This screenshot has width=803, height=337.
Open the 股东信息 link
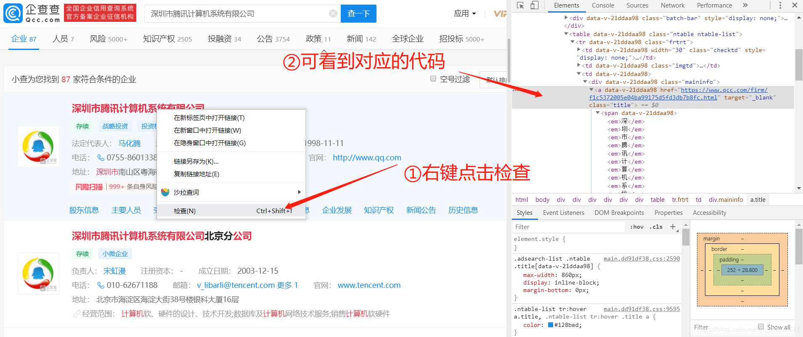(x=84, y=210)
